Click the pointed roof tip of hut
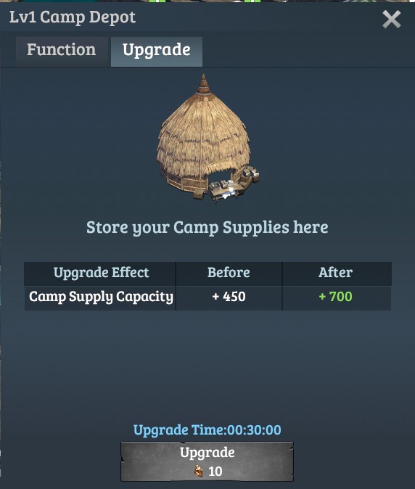The height and width of the screenshot is (489, 415). coord(204,83)
